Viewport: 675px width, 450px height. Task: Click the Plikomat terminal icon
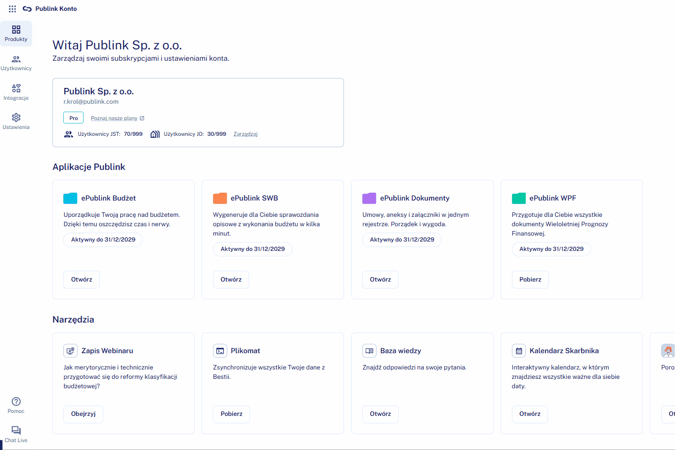220,351
